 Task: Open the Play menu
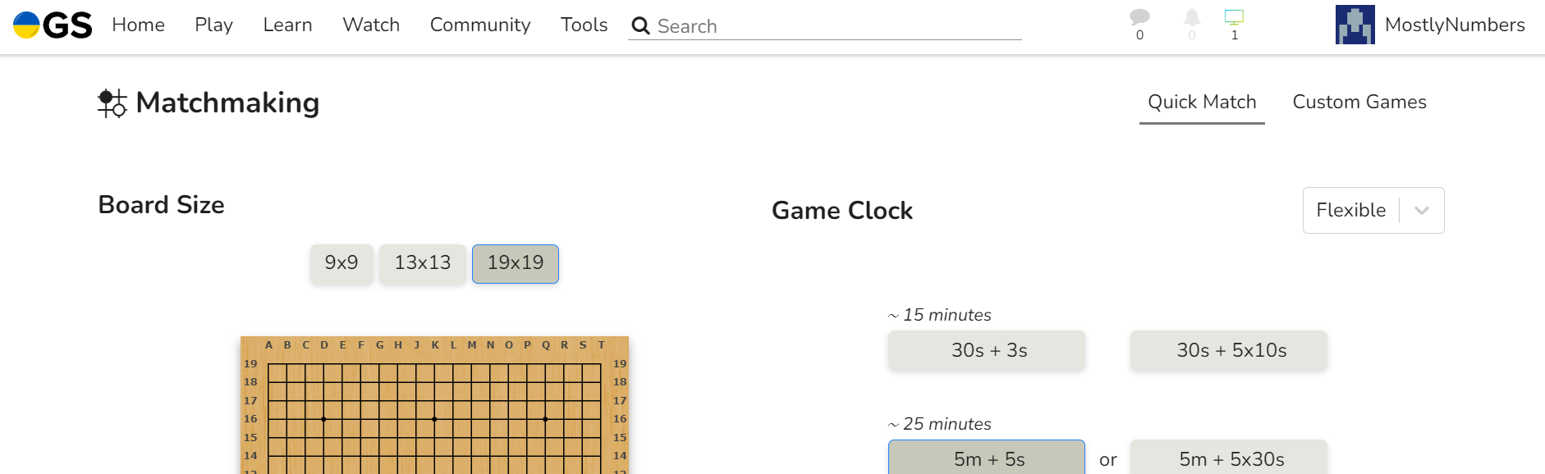point(213,25)
